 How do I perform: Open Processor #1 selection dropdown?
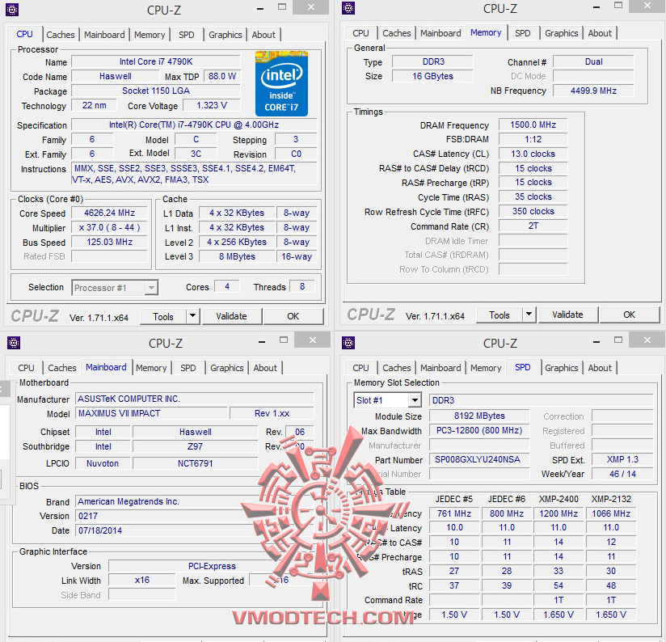pos(115,288)
